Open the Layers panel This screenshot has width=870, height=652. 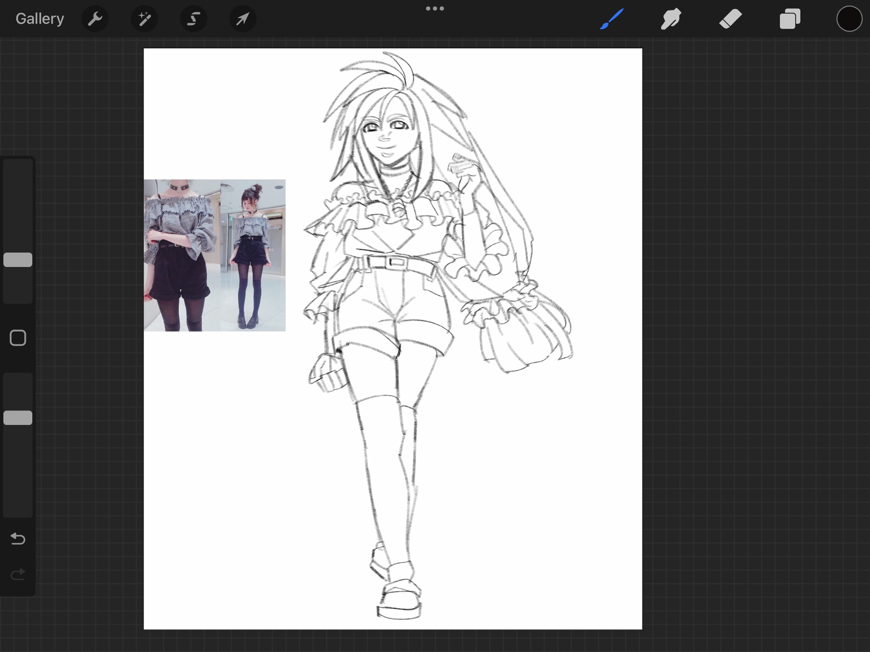click(x=790, y=19)
